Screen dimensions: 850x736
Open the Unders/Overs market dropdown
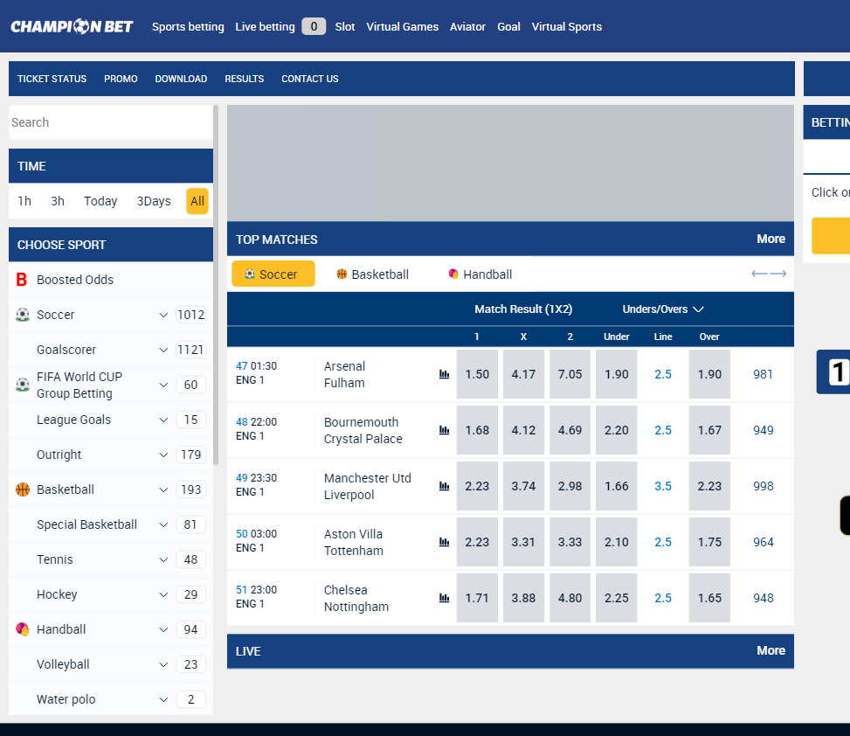pyautogui.click(x=662, y=309)
